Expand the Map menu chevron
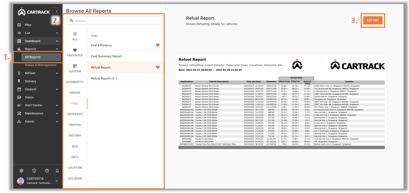 pyautogui.click(x=57, y=25)
